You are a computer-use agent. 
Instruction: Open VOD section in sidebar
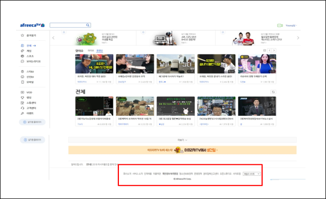click(26, 92)
